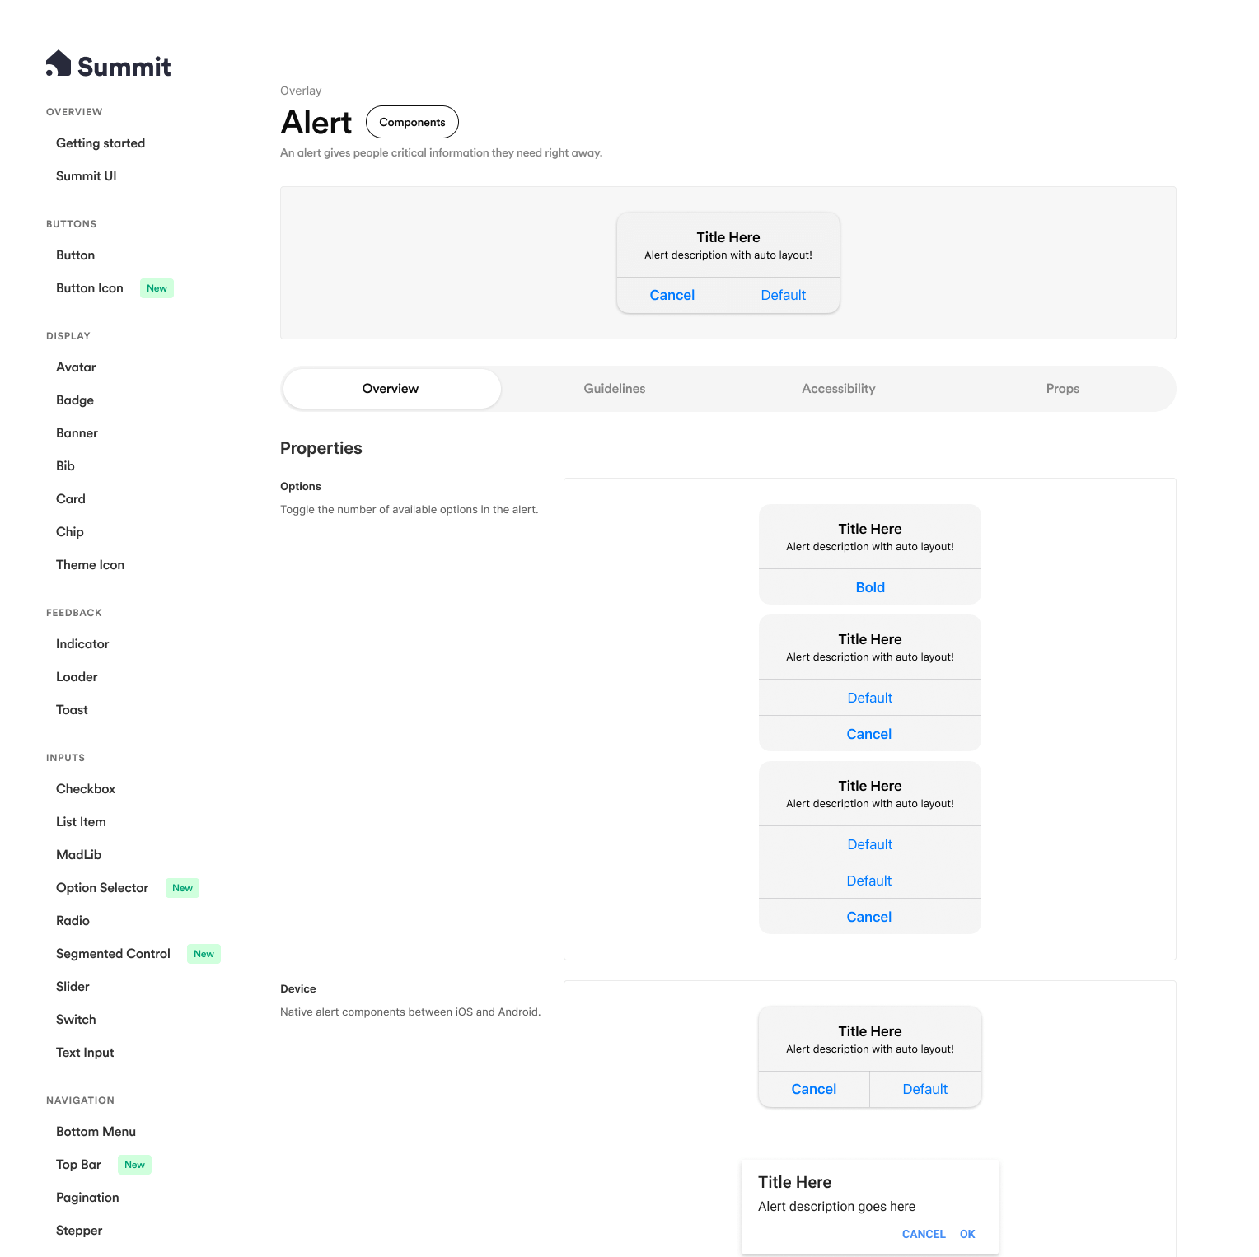
Task: Click the New badge beside Top Bar
Action: [x=134, y=1165]
